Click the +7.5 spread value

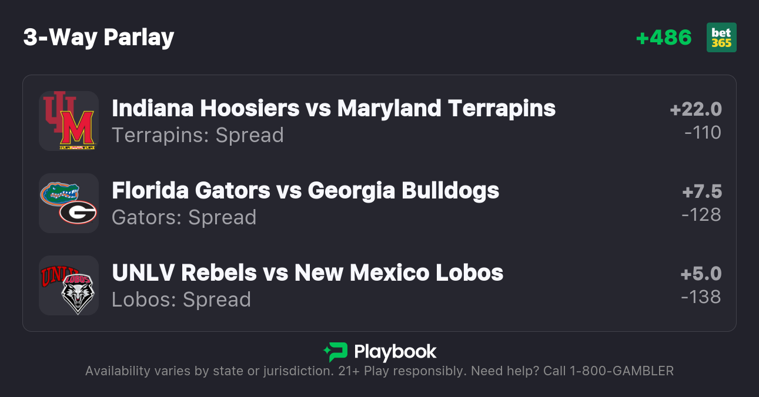tap(702, 191)
